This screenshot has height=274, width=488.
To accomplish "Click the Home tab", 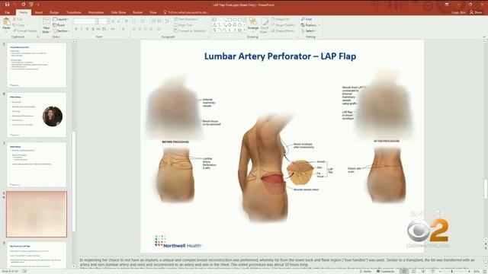I will (24, 12).
